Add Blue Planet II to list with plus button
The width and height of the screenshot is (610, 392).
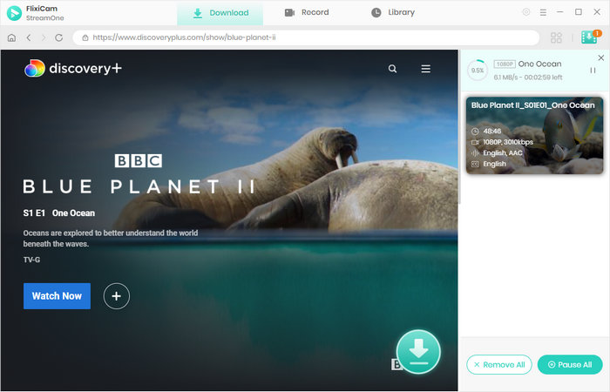tap(116, 296)
